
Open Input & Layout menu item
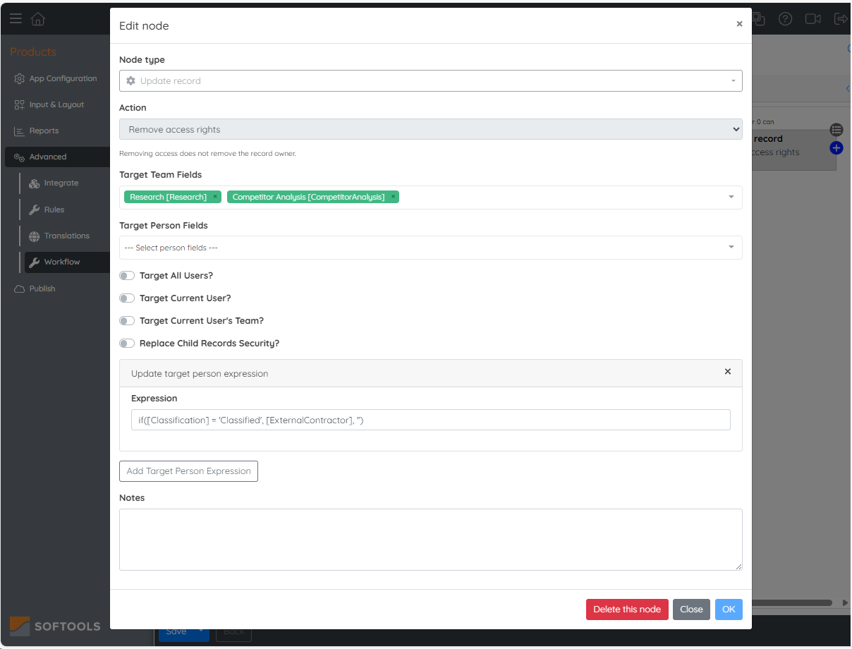point(56,104)
